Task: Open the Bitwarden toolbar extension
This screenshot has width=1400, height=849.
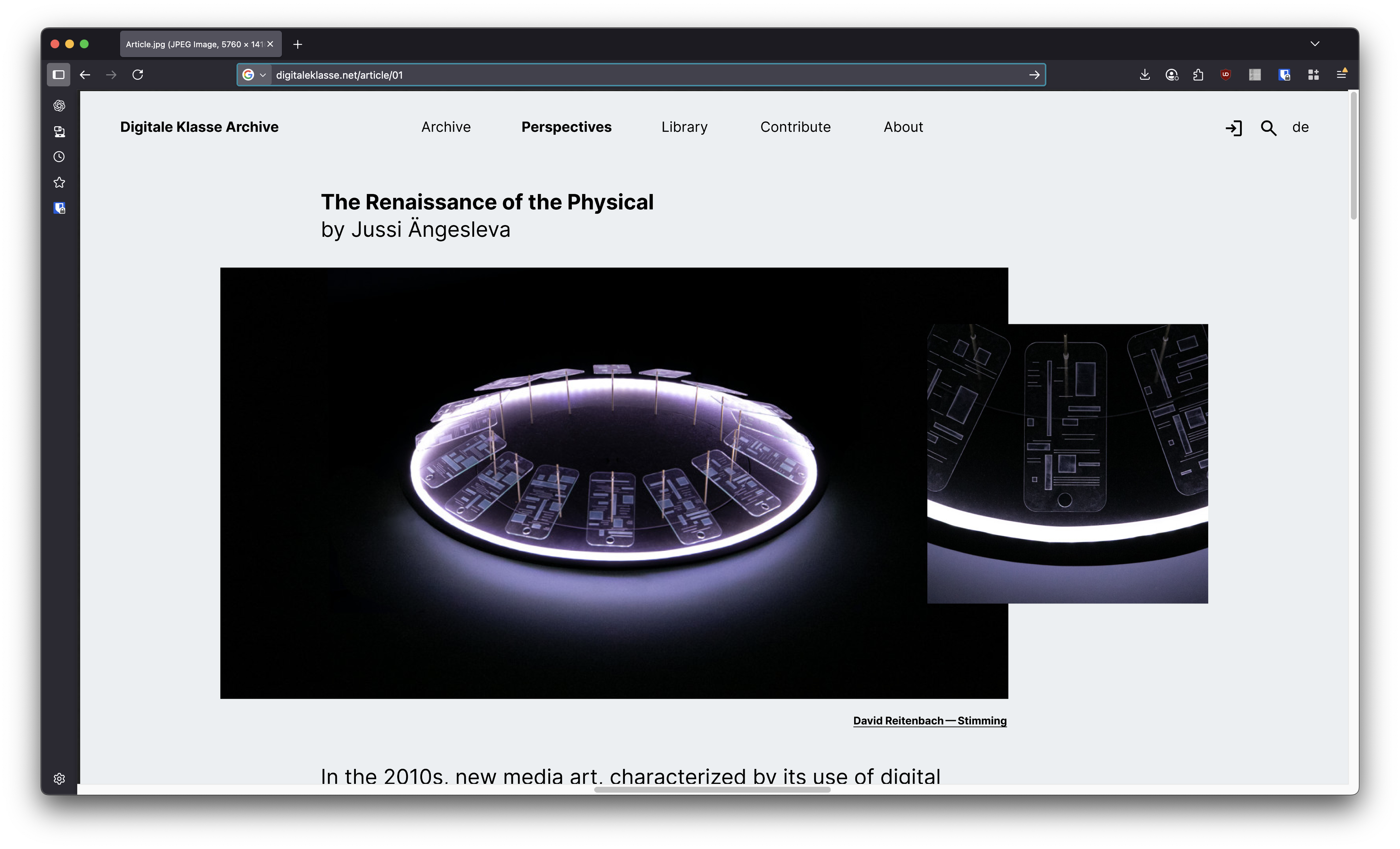Action: tap(1284, 74)
